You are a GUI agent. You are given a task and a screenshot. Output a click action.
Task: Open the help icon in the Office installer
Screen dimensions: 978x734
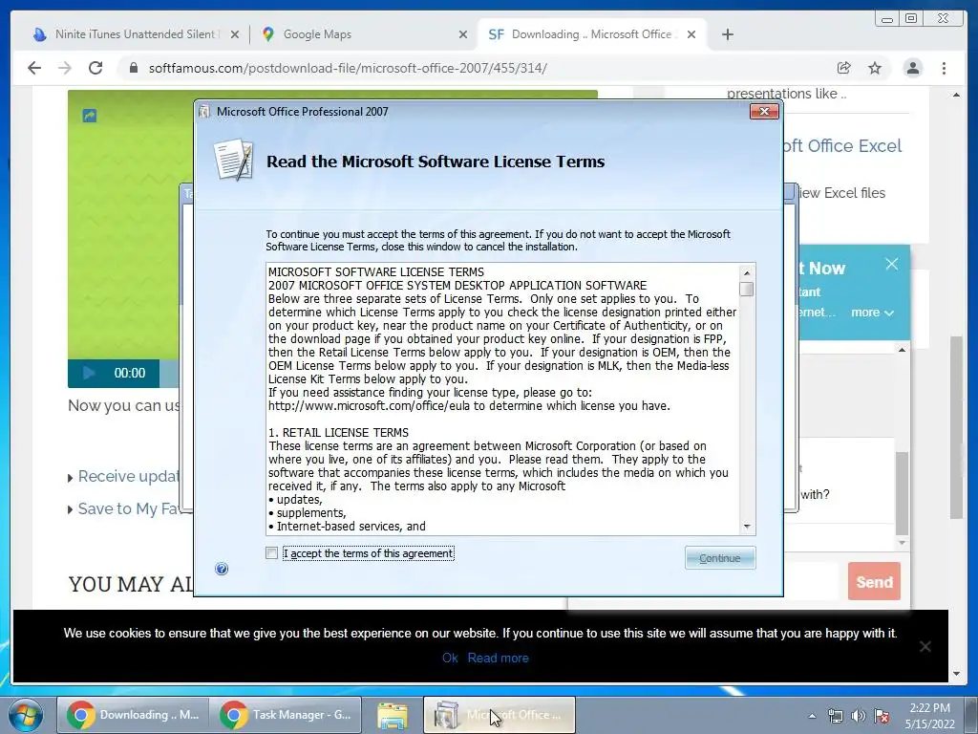222,569
